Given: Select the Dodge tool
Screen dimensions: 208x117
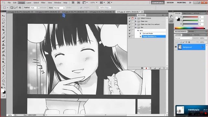Looking at the screenshot, I should tap(3, 62).
